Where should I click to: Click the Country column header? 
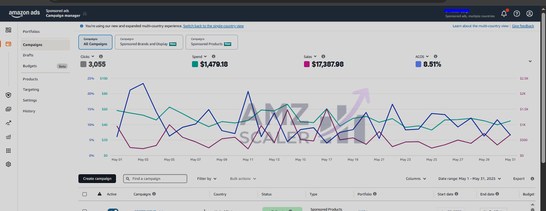(220, 194)
